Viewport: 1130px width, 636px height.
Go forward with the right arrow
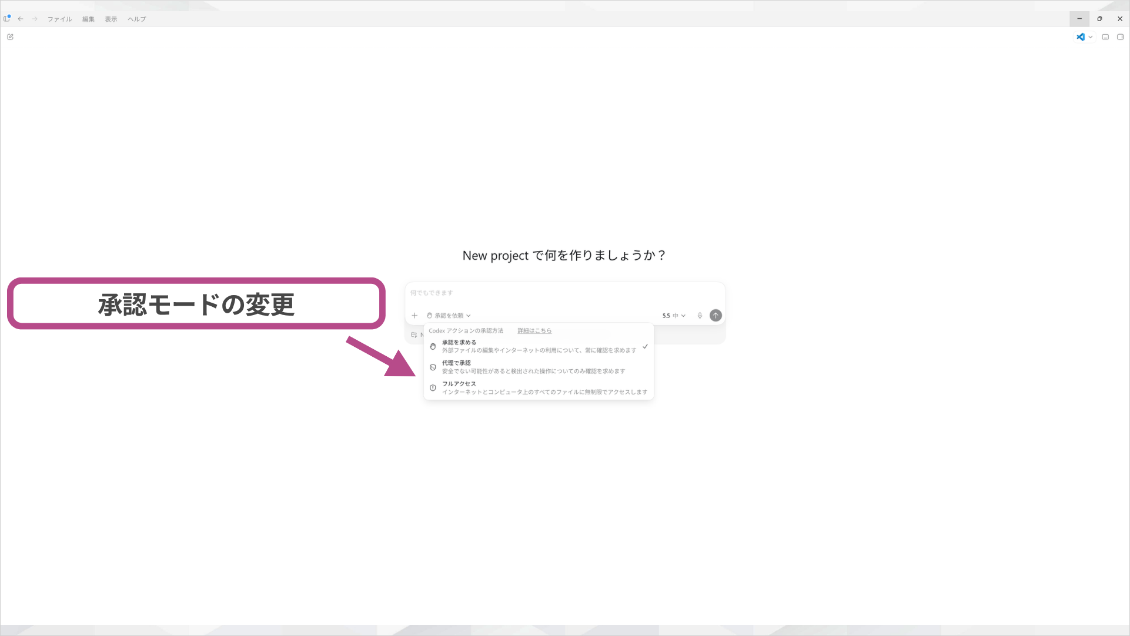pos(35,19)
